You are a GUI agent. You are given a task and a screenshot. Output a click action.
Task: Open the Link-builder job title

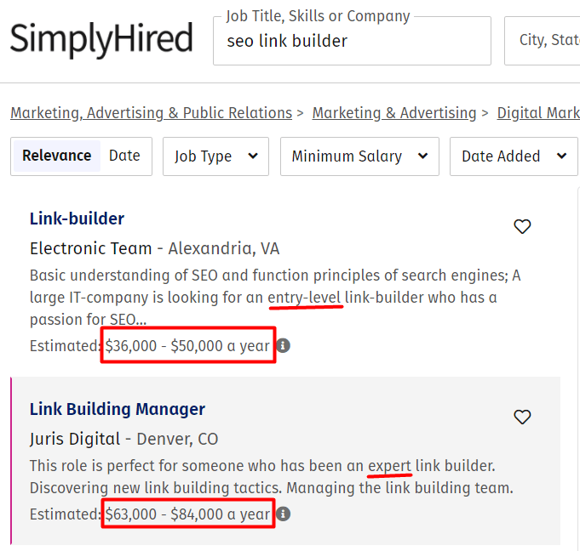click(77, 219)
